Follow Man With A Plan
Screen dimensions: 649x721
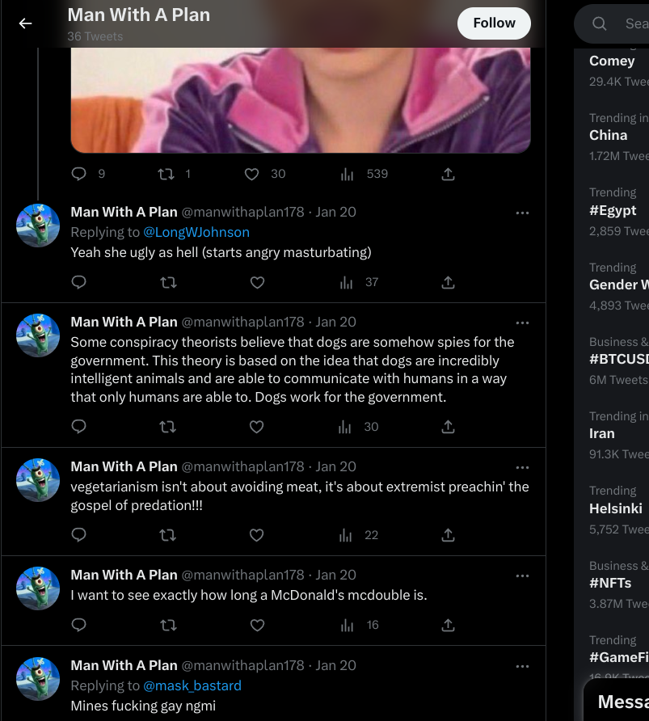pos(494,23)
